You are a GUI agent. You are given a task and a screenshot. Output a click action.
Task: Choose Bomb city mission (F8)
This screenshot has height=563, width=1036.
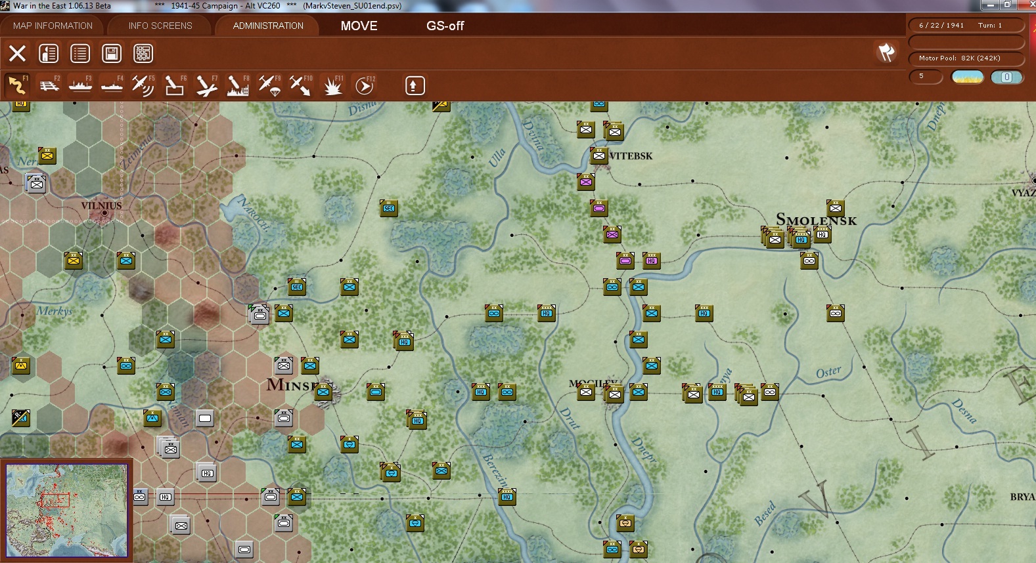pyautogui.click(x=238, y=85)
